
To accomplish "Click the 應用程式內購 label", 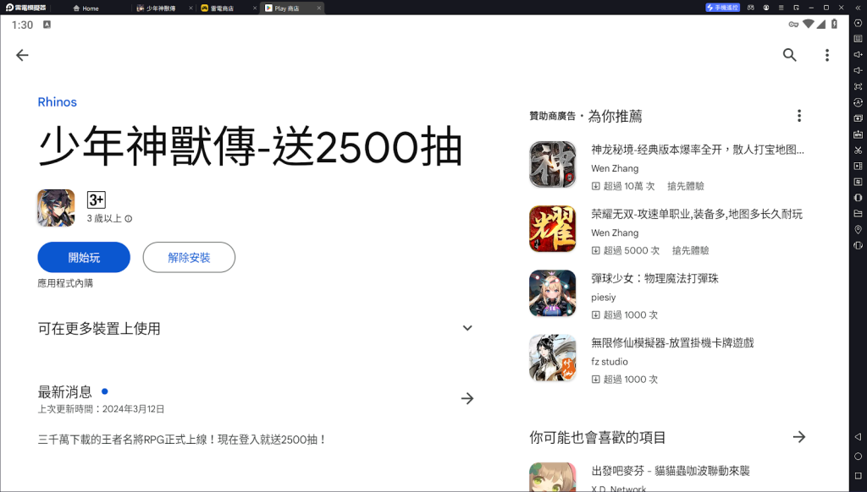I will (x=65, y=283).
